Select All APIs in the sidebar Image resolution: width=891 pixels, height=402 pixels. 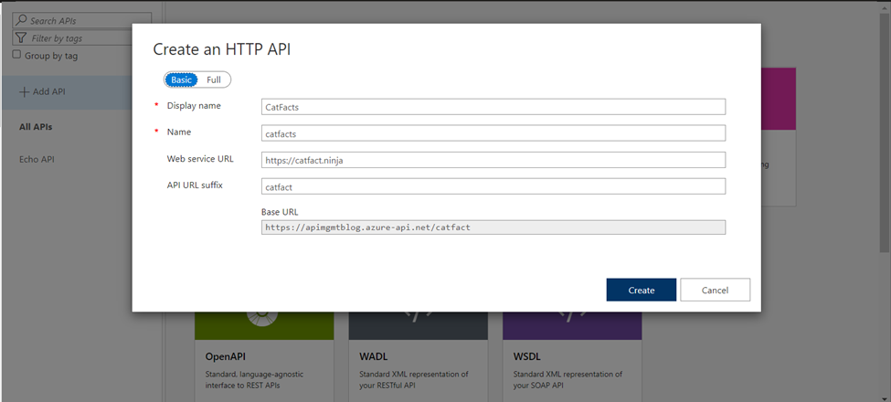click(x=36, y=127)
